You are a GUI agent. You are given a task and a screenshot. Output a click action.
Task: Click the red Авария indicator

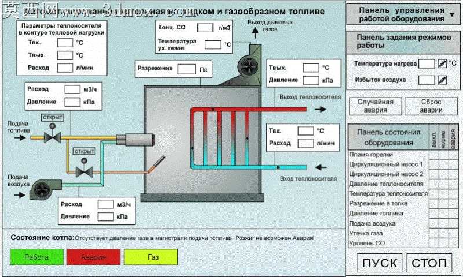click(x=93, y=257)
